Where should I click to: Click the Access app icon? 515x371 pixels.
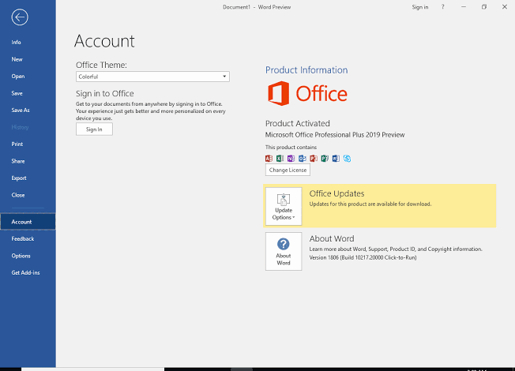(x=269, y=159)
